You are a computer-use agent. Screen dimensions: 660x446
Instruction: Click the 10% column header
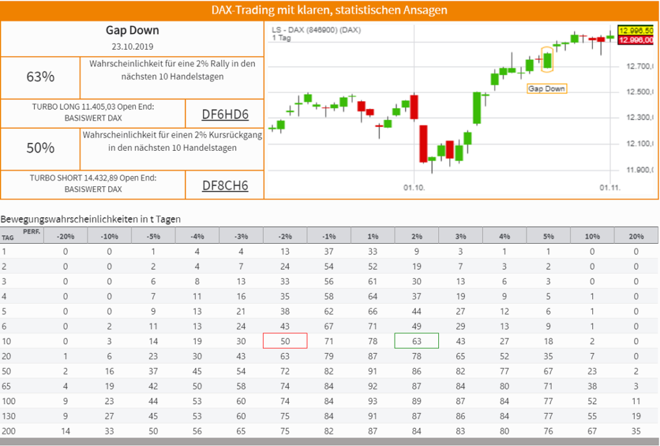click(x=592, y=237)
